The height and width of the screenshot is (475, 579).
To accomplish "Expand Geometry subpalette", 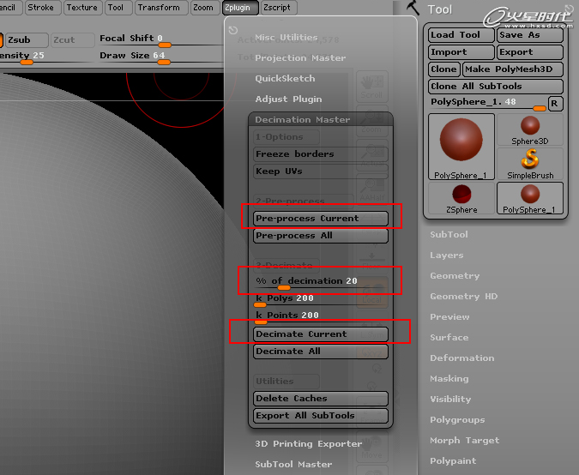I will coord(455,276).
